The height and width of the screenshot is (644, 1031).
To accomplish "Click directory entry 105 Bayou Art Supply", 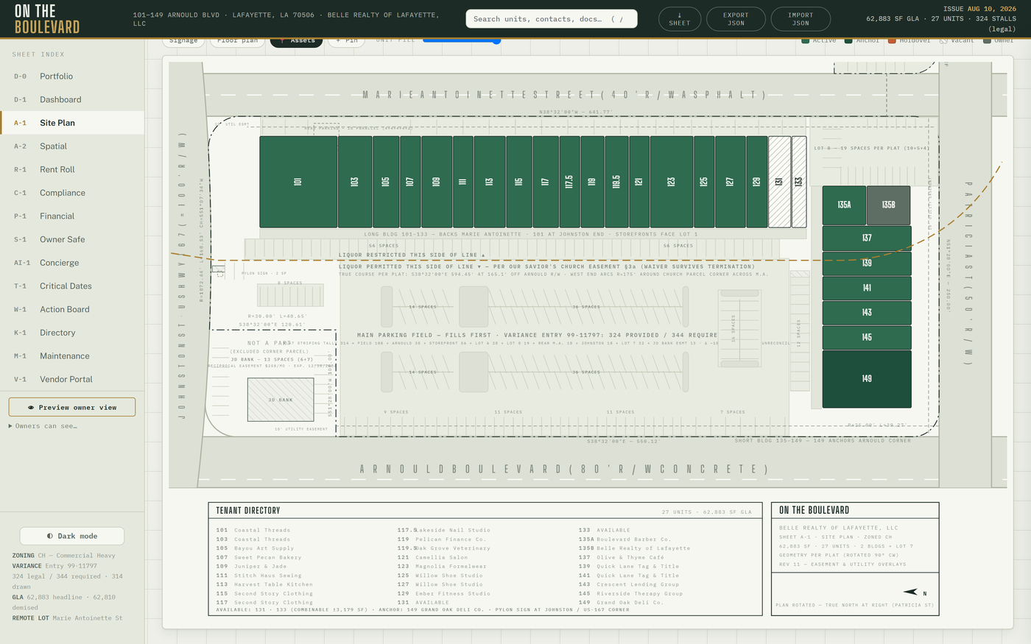I will tap(255, 548).
